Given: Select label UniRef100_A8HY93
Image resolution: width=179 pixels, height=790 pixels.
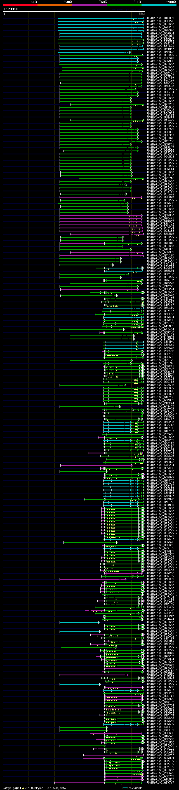Looking at the screenshot, I should [161, 354].
